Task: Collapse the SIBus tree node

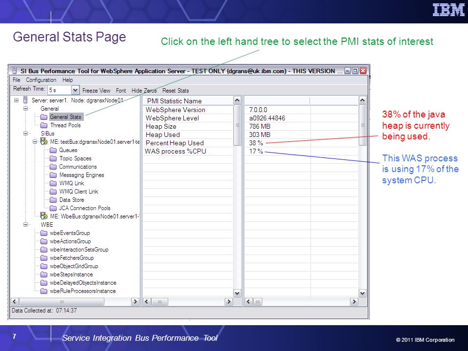Action: (x=26, y=134)
